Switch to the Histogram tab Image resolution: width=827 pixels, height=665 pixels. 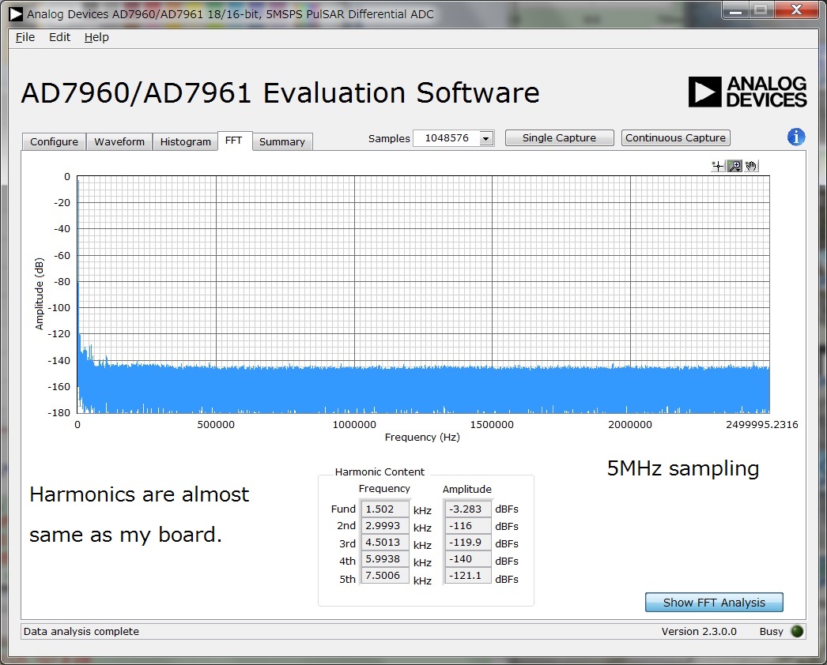point(185,141)
